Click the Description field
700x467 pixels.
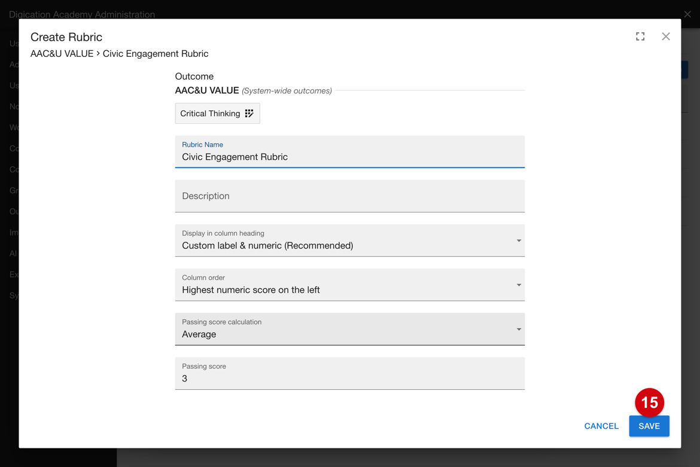click(x=349, y=196)
